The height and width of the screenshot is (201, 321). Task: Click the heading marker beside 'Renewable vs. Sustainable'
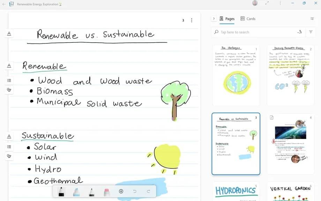[9, 33]
